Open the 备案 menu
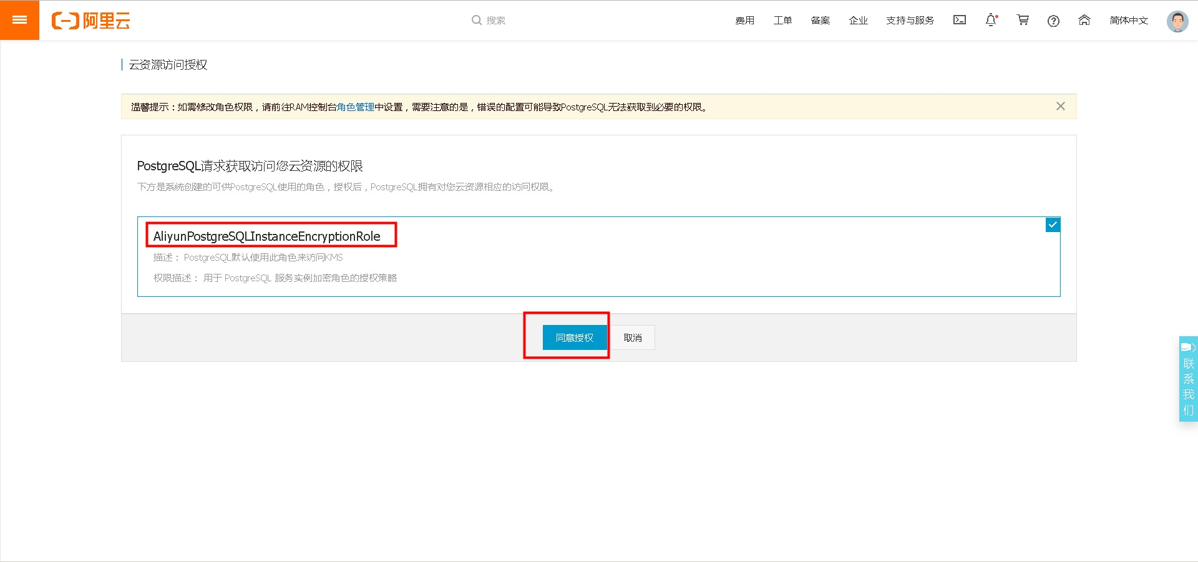 coord(821,21)
